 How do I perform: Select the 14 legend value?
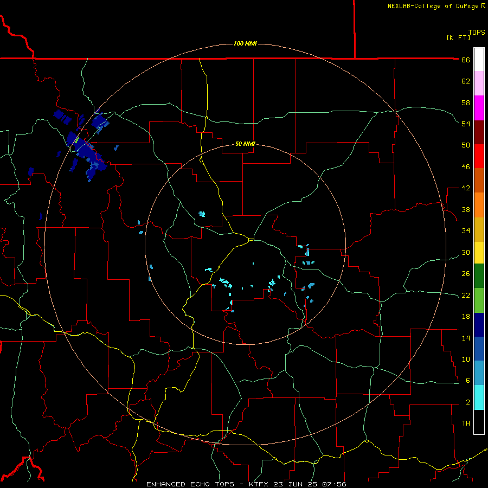pyautogui.click(x=466, y=338)
